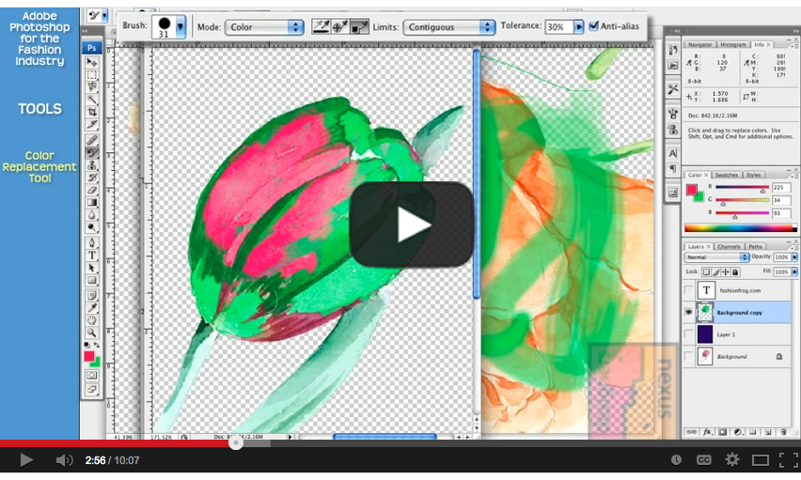Click the player's bottom play button
This screenshot has width=801, height=480.
pyautogui.click(x=25, y=460)
